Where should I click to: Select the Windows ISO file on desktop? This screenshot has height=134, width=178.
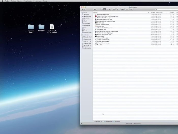click(52, 27)
